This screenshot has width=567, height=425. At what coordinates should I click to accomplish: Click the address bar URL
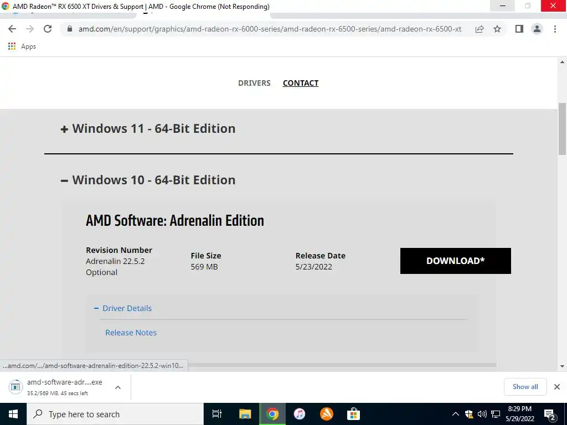[270, 29]
